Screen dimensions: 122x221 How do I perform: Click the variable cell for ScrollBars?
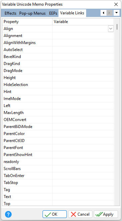pyautogui.click(x=83, y=169)
